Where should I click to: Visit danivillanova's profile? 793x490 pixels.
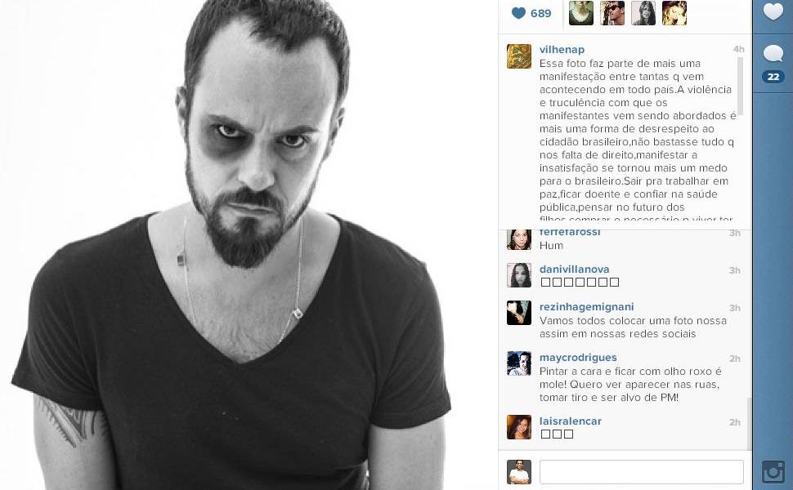coord(574,269)
